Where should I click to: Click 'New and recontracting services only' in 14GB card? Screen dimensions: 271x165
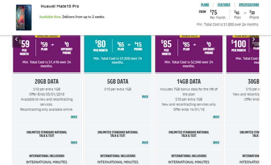click(189, 104)
